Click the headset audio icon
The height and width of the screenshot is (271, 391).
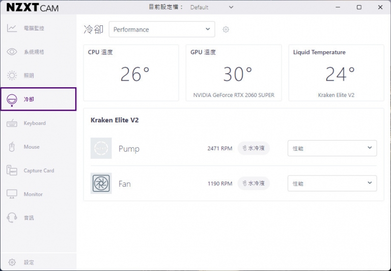coord(12,218)
